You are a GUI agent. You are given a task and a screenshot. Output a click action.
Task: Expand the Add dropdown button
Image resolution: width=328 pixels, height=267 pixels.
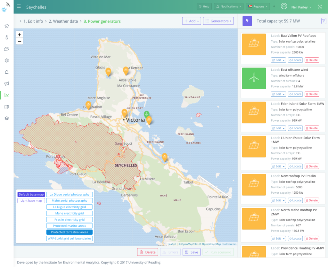coord(192,21)
